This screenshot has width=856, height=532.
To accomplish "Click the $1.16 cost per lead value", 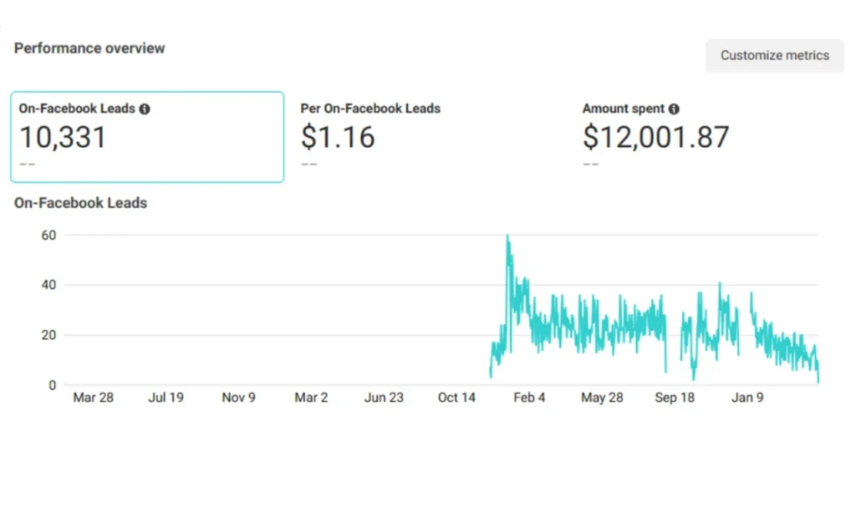I will click(338, 137).
